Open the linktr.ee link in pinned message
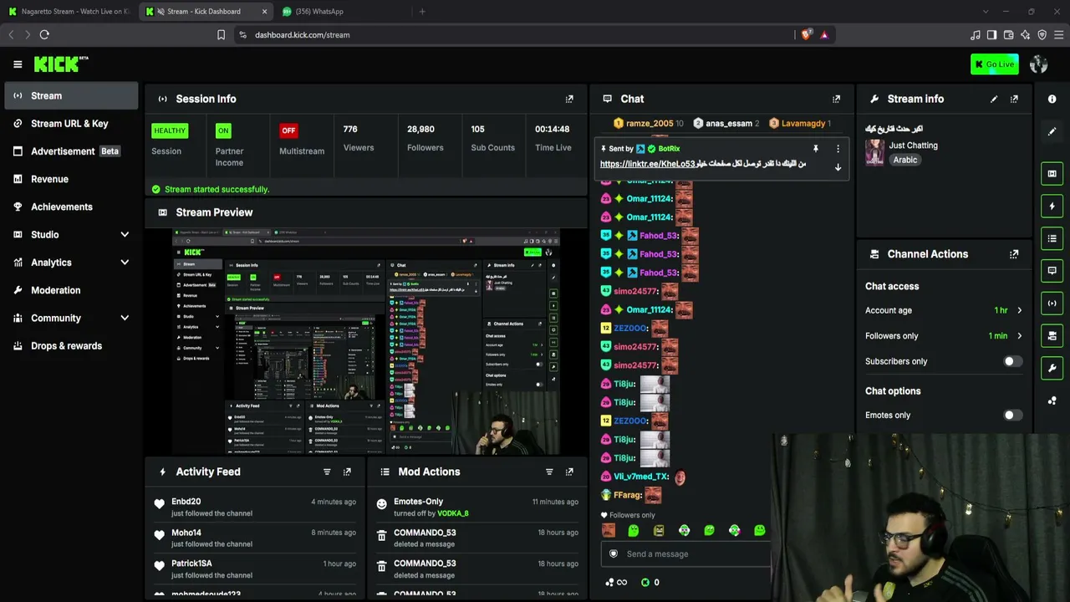 click(647, 164)
